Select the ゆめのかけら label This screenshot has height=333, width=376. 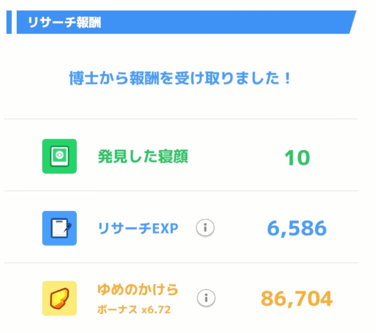[137, 290]
